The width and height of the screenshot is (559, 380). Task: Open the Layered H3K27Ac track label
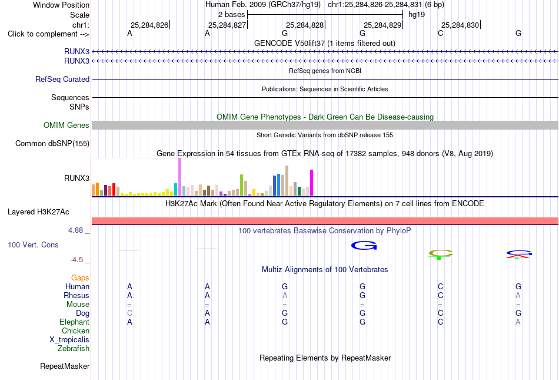pos(38,212)
